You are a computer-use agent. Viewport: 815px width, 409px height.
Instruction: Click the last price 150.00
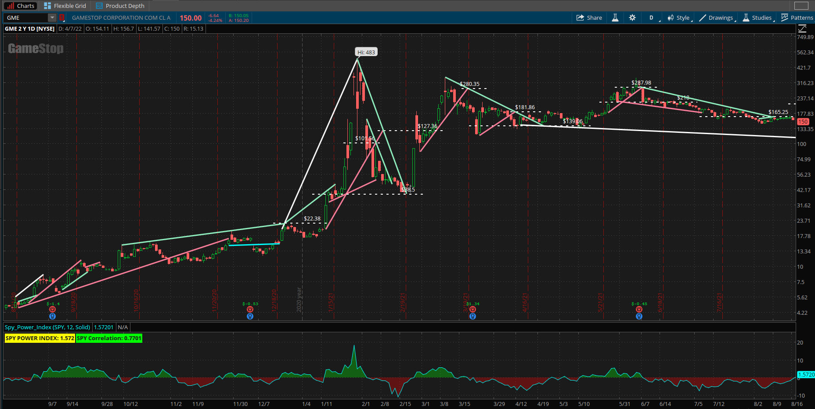pyautogui.click(x=191, y=18)
